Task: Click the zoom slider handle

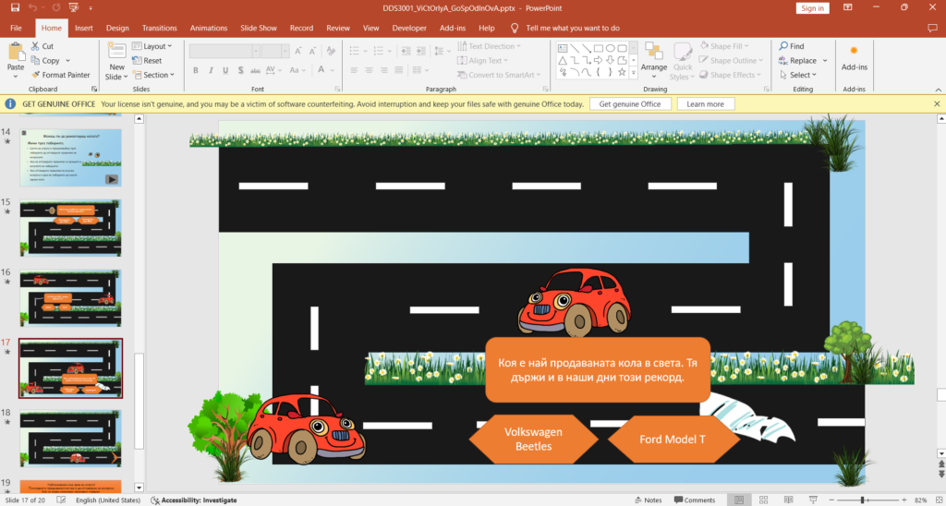Action: point(862,500)
